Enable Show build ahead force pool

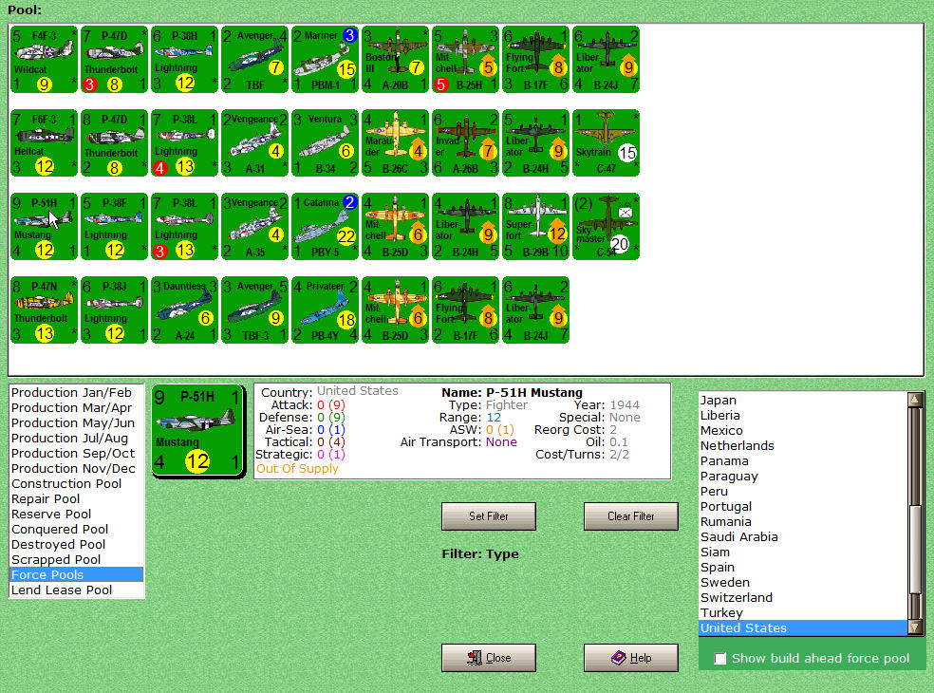click(720, 659)
